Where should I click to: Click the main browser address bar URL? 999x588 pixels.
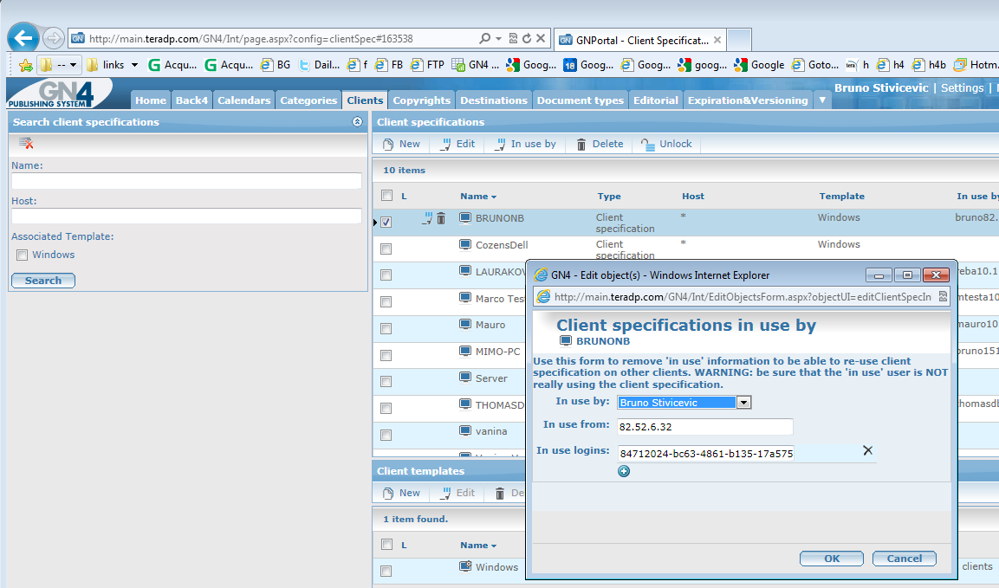251,39
